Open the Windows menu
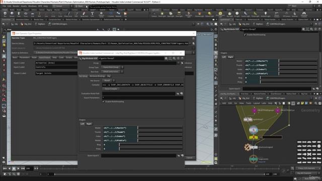 point(32,6)
